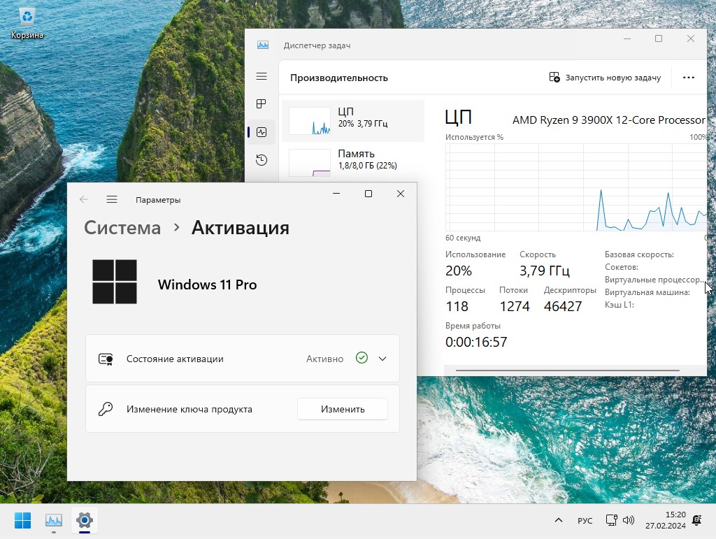Click the activation state certificate icon

tap(106, 359)
